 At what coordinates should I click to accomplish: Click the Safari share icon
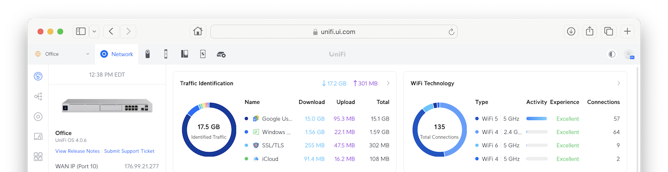pyautogui.click(x=590, y=31)
